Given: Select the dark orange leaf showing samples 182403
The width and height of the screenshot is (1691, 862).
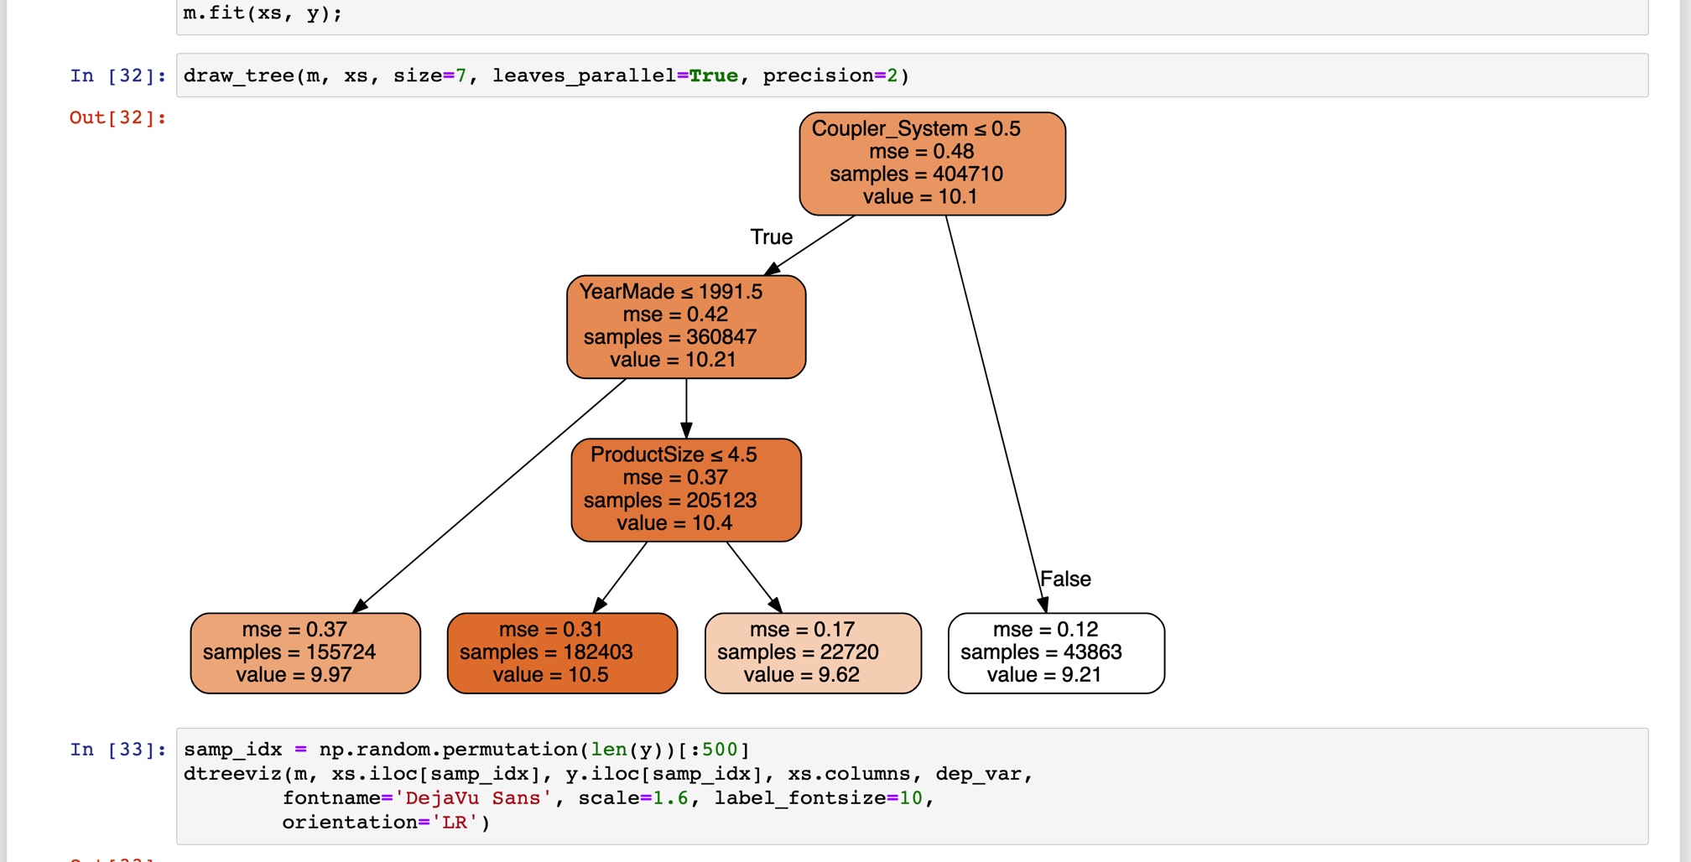Looking at the screenshot, I should [x=563, y=652].
